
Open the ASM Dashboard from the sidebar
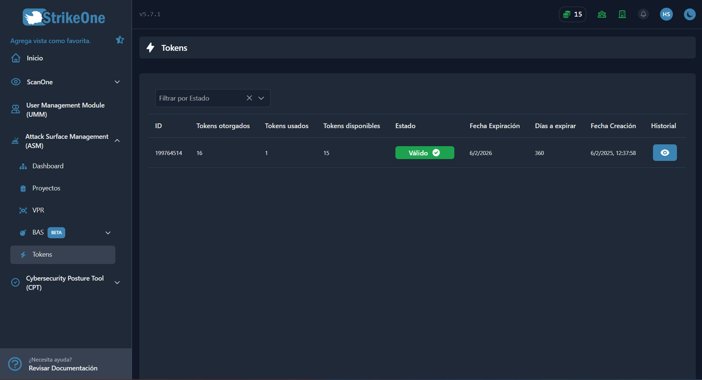(x=48, y=166)
